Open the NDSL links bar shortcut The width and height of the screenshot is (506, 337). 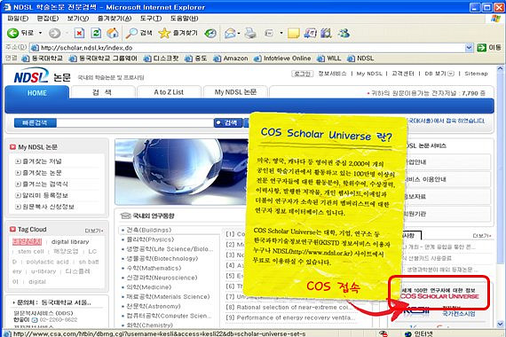[x=360, y=59]
